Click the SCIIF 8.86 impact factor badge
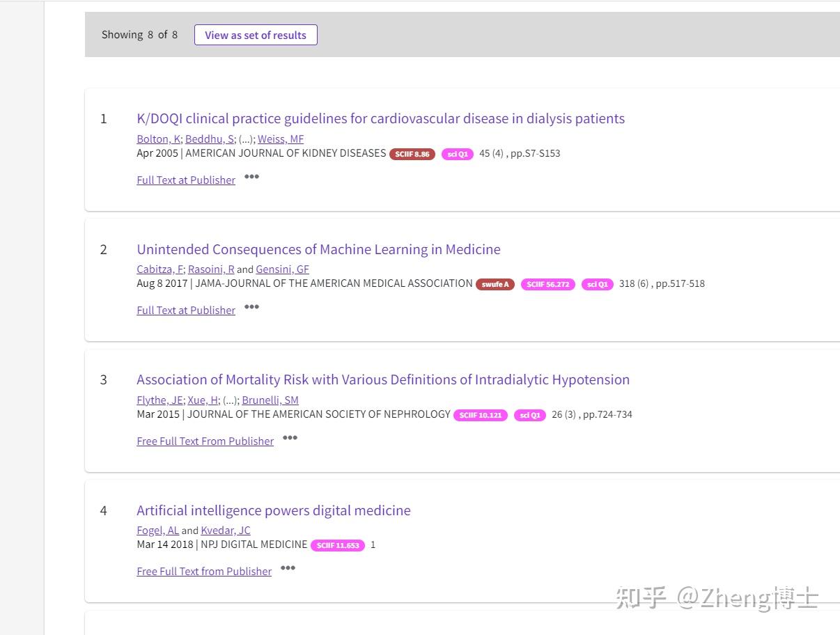 click(412, 154)
